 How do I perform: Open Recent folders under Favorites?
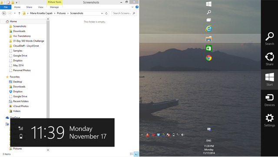pyautogui.click(x=21, y=101)
